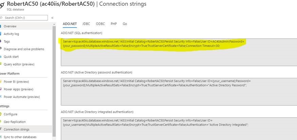Click the Power BI (preview) icon
Image resolution: width=297 pixels, height=140 pixels.
pos(1,81)
